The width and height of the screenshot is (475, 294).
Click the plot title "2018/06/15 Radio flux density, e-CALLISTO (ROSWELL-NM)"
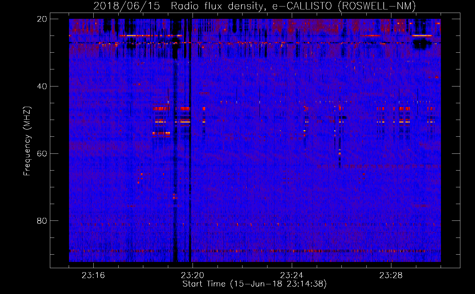coord(255,6)
